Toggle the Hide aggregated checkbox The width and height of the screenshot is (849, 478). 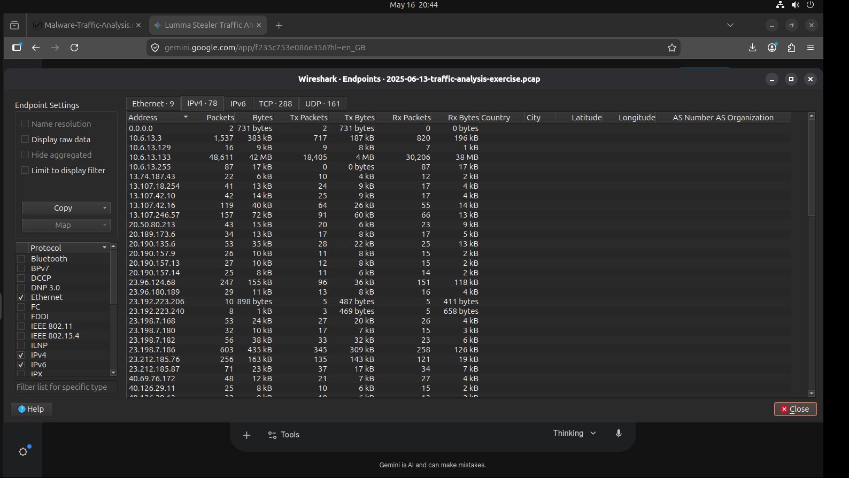click(x=25, y=155)
